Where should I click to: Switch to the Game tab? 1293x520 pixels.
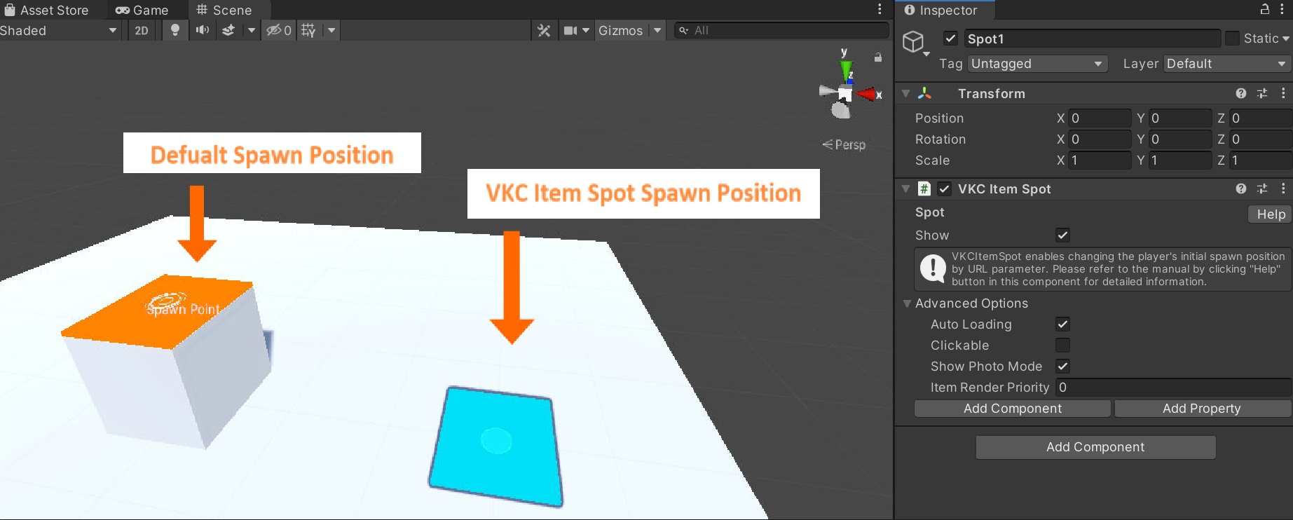click(x=142, y=10)
